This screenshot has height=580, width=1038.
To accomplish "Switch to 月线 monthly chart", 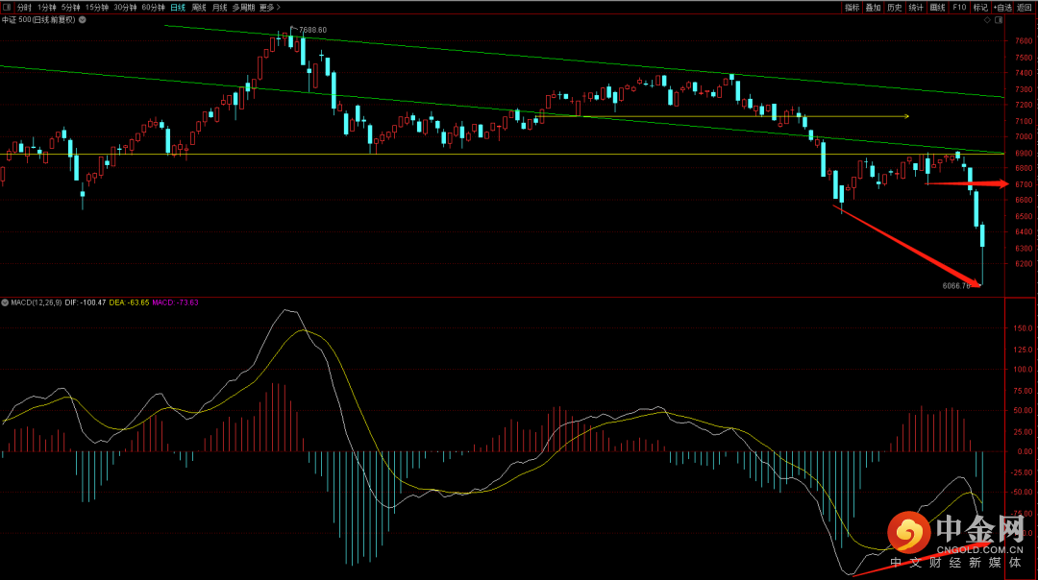I will point(220,7).
